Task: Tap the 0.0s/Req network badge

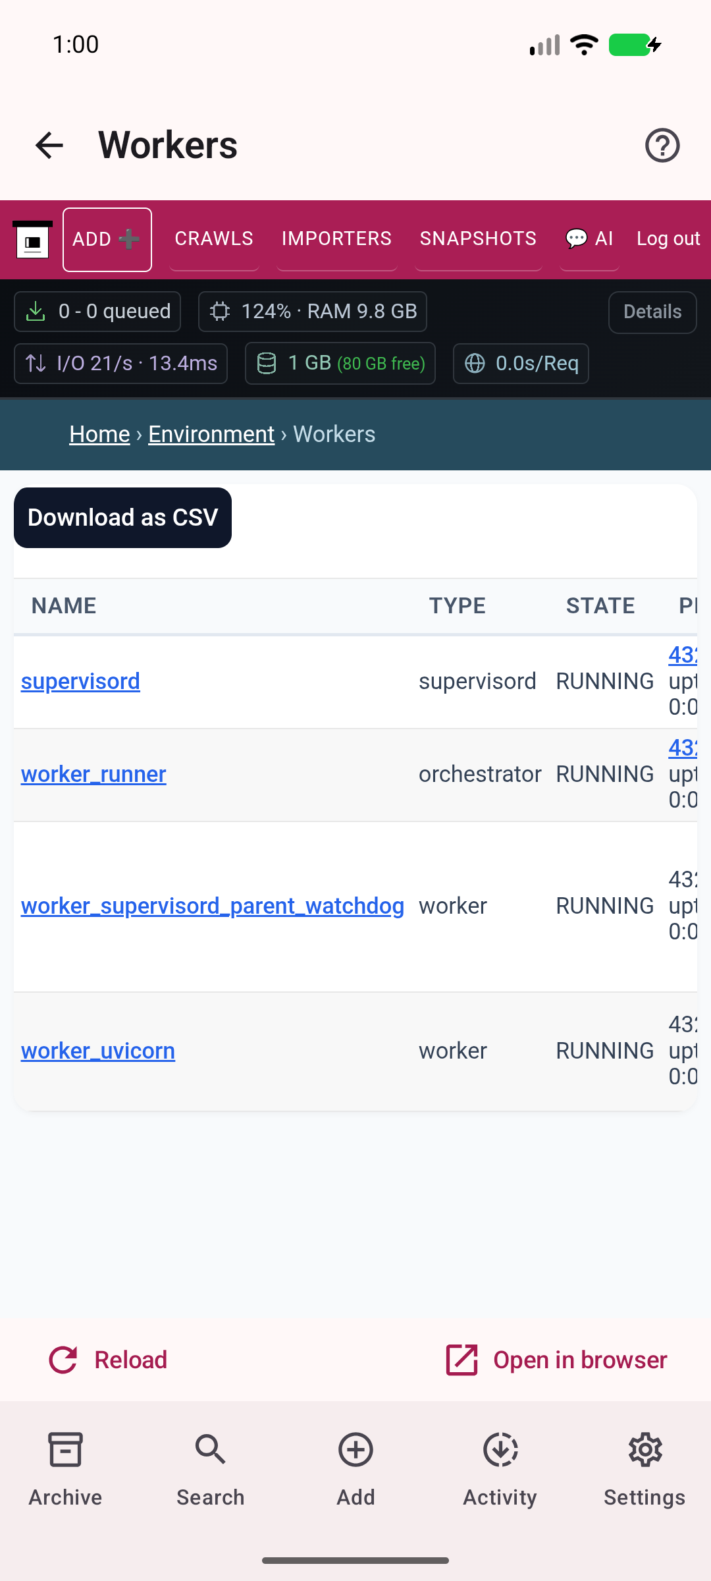Action: tap(521, 364)
